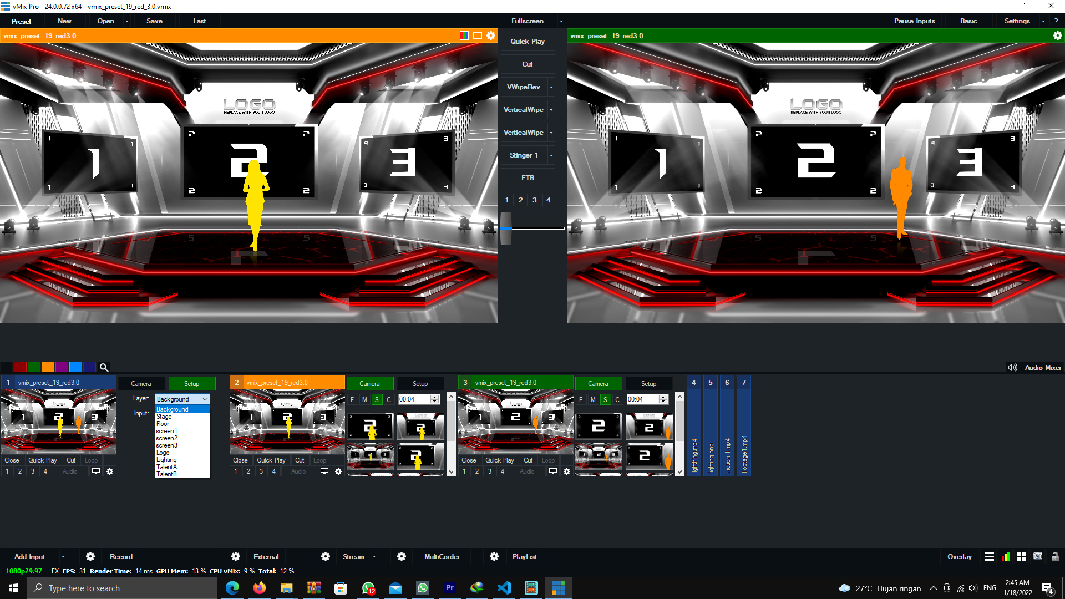Open output window settings gear
Screen dimensions: 1065x599
point(1058,35)
